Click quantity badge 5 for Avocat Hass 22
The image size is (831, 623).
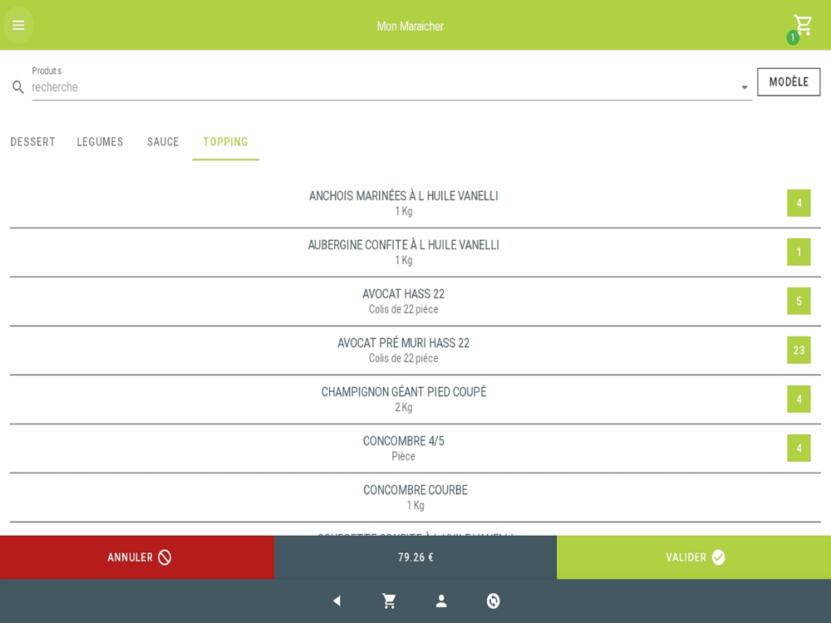(799, 301)
